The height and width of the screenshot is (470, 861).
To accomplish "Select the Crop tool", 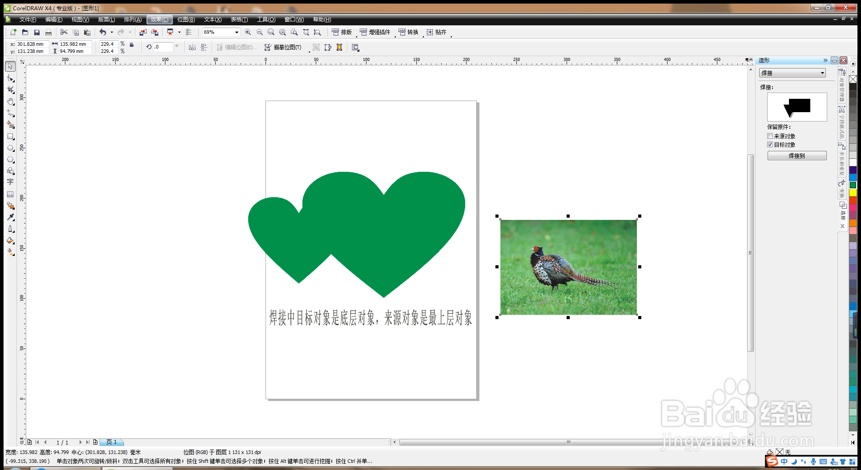I will (10, 90).
